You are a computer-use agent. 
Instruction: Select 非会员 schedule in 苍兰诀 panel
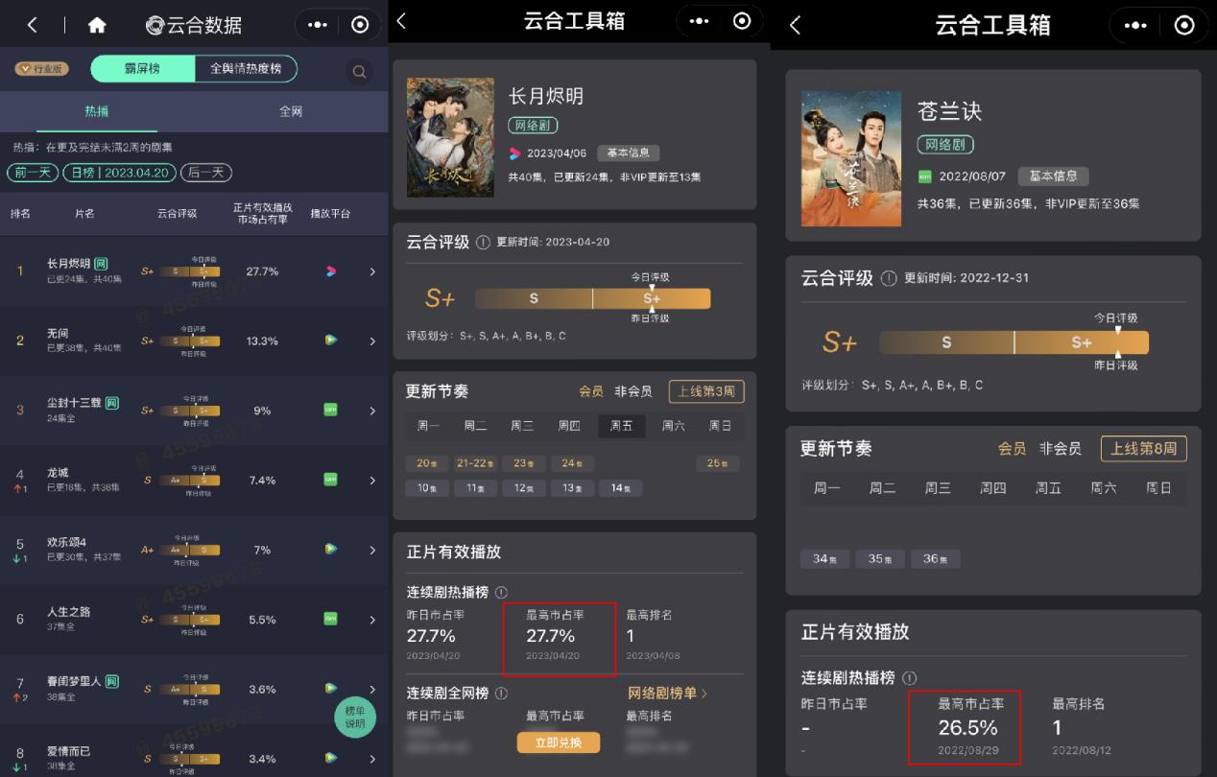pos(1060,448)
